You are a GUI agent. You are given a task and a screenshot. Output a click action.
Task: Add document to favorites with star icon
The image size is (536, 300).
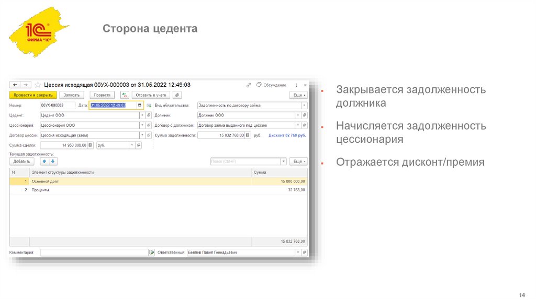point(38,85)
